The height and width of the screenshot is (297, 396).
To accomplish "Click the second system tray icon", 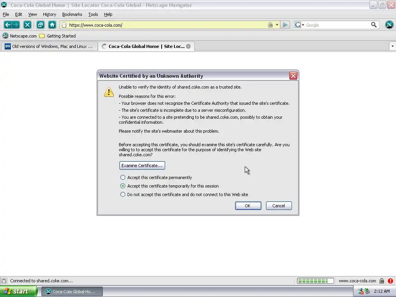I will pyautogui.click(x=367, y=292).
